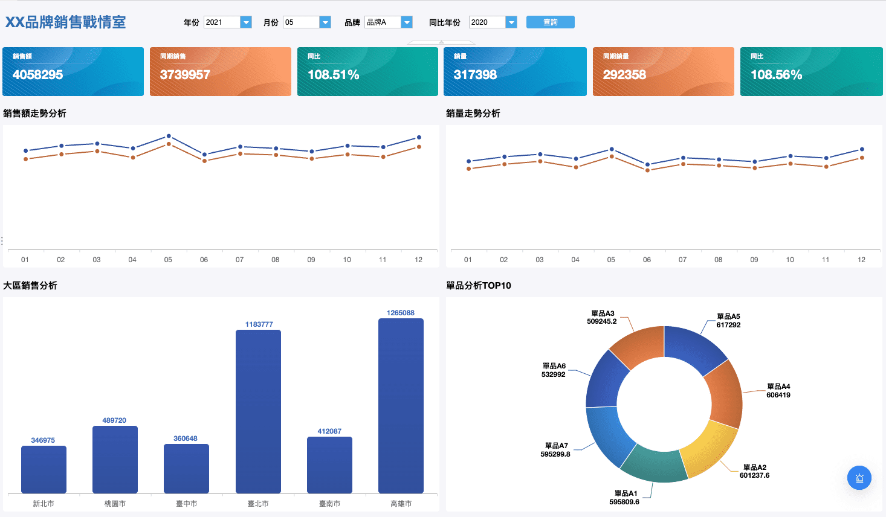Click the 臺北市 bar labeled 1183777

pyautogui.click(x=258, y=411)
